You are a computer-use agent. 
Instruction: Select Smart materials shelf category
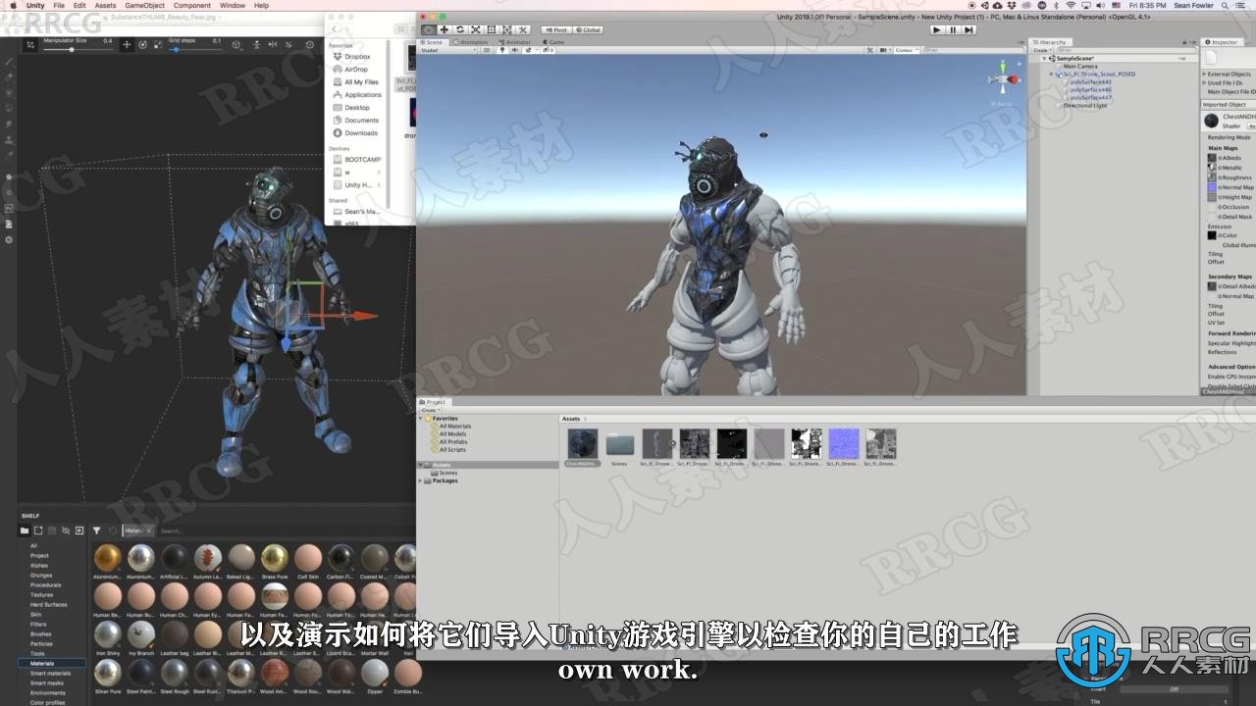point(50,674)
